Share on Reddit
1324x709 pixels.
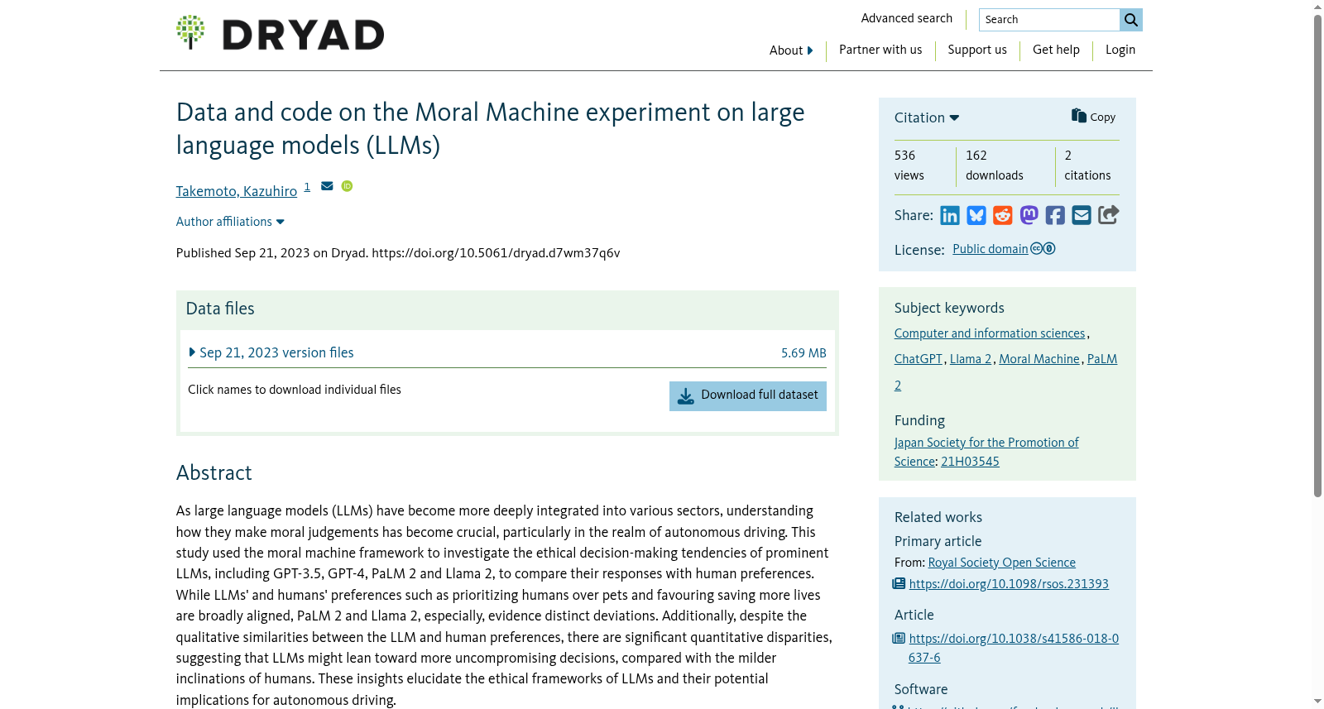1003,216
